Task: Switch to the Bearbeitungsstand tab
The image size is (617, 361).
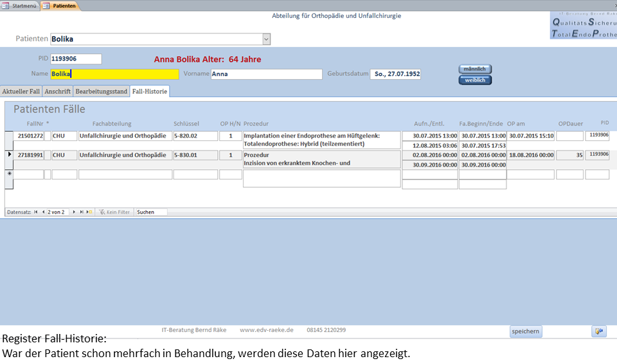Action: click(x=102, y=91)
